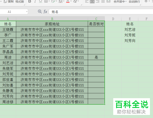Select column D header

pyautogui.click(x=113, y=19)
